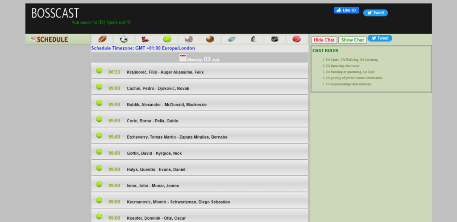Viewport: 457px width, 222px height.
Task: Open the Krajinovic, Filip - Auger Aliassime match
Action: click(165, 73)
